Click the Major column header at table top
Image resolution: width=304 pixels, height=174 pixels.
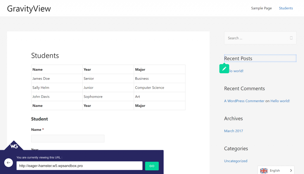point(159,69)
